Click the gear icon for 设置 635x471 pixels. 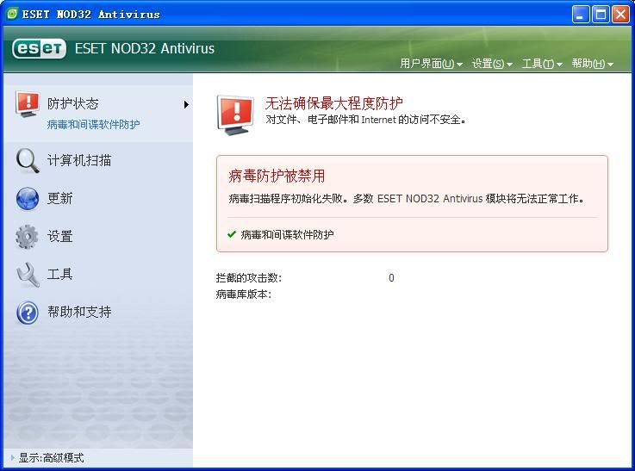pyautogui.click(x=27, y=237)
